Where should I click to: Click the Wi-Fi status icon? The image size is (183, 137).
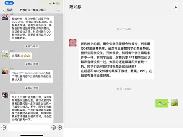(54, 3)
